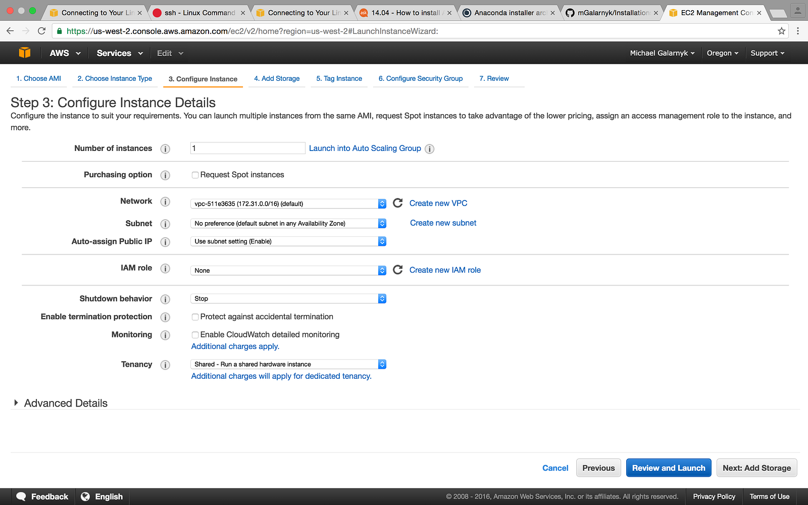Open the Services dropdown menu
Screen dimensions: 808x505
(x=120, y=53)
